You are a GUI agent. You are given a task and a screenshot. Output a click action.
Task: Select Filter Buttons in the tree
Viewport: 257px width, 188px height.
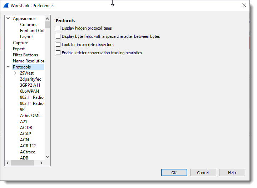click(25, 55)
